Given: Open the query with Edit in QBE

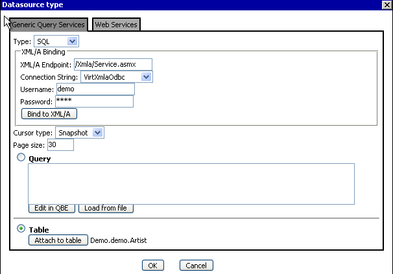Looking at the screenshot, I should 52,209.
